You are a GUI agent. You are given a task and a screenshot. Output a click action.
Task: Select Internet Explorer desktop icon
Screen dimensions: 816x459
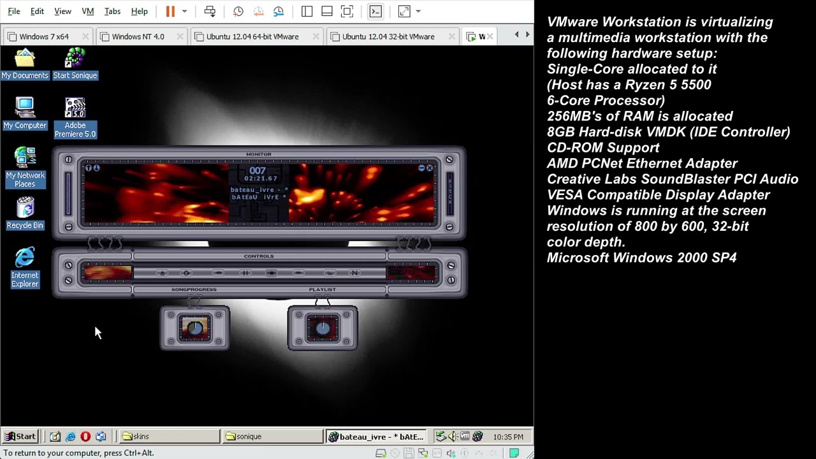point(25,268)
